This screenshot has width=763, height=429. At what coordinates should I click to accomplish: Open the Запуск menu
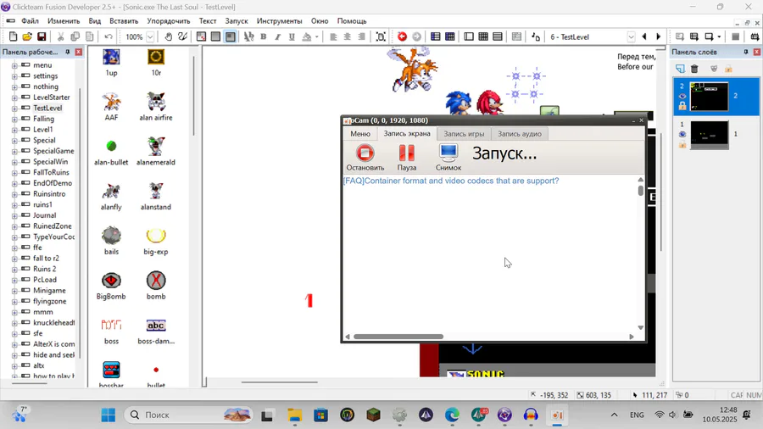[237, 21]
